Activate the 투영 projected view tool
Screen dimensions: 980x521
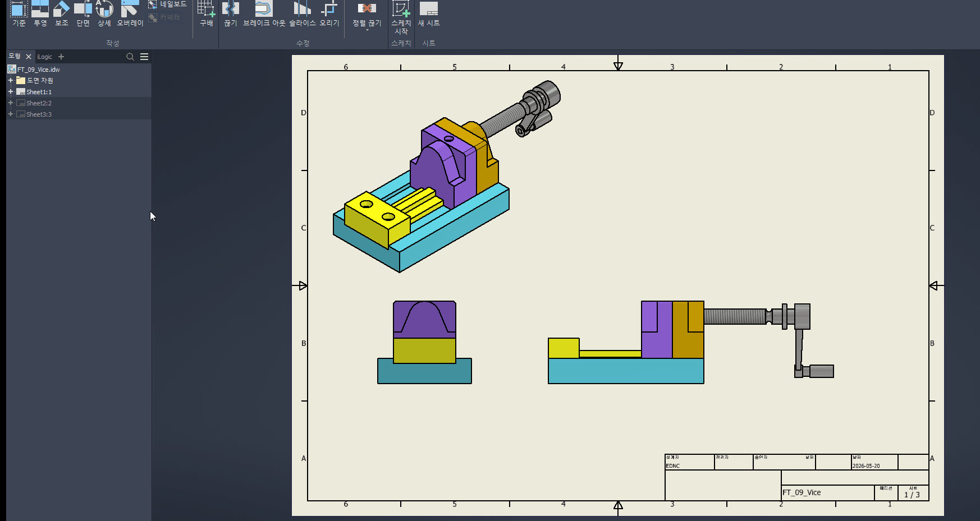pos(40,13)
